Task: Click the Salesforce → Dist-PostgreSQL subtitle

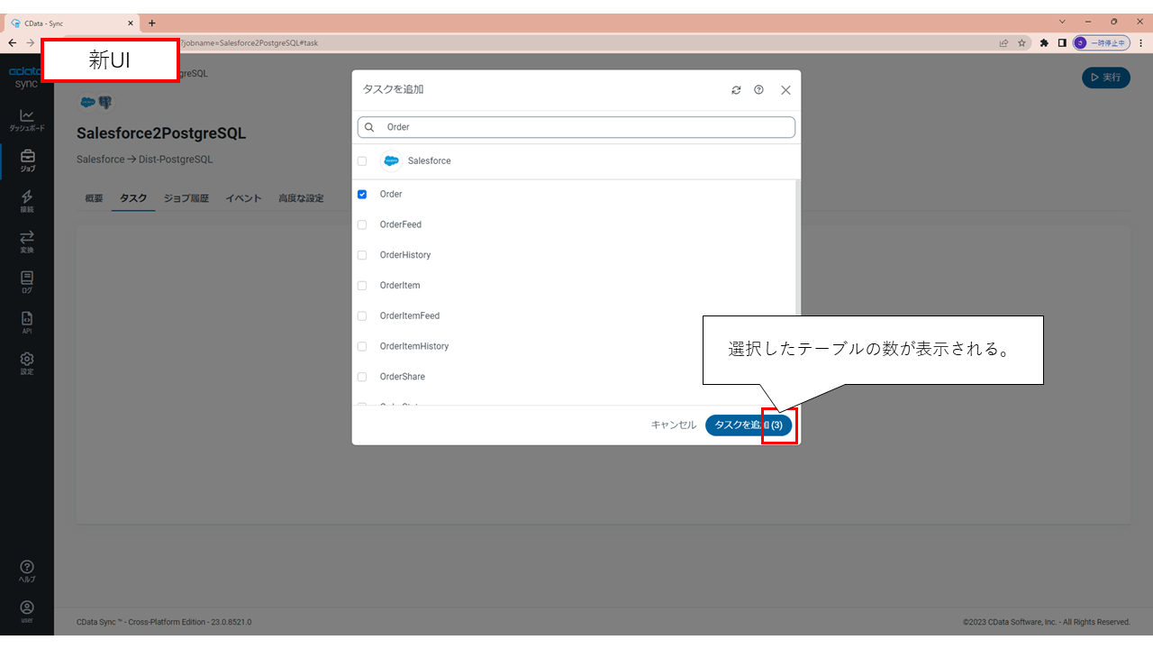Action: point(145,160)
